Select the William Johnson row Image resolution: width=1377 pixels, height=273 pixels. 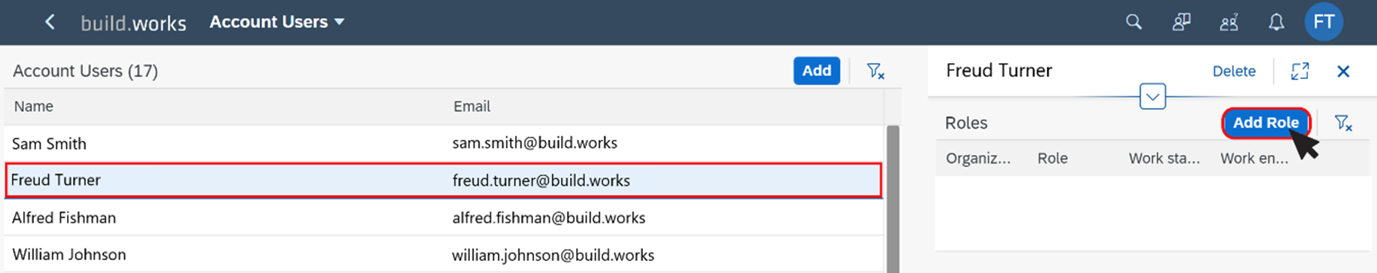click(x=444, y=254)
